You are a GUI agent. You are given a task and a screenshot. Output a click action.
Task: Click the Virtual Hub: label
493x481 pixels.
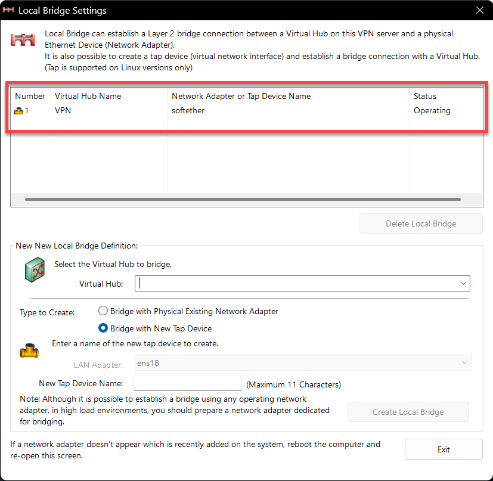[x=101, y=284]
